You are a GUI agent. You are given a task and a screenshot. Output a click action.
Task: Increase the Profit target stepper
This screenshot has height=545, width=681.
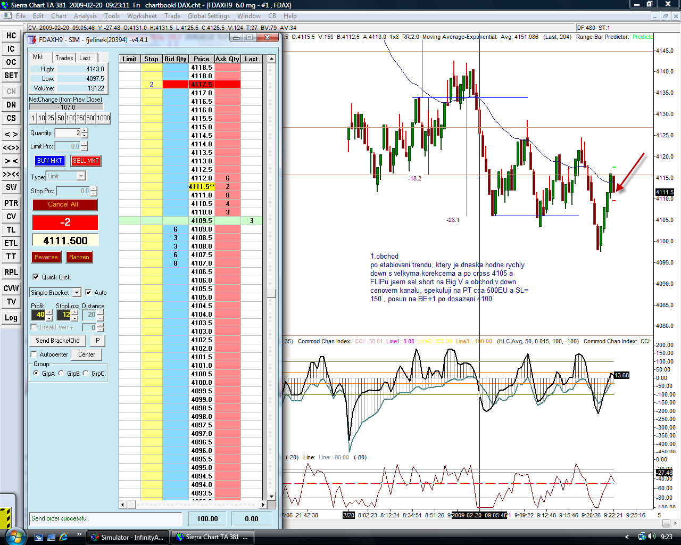49,312
